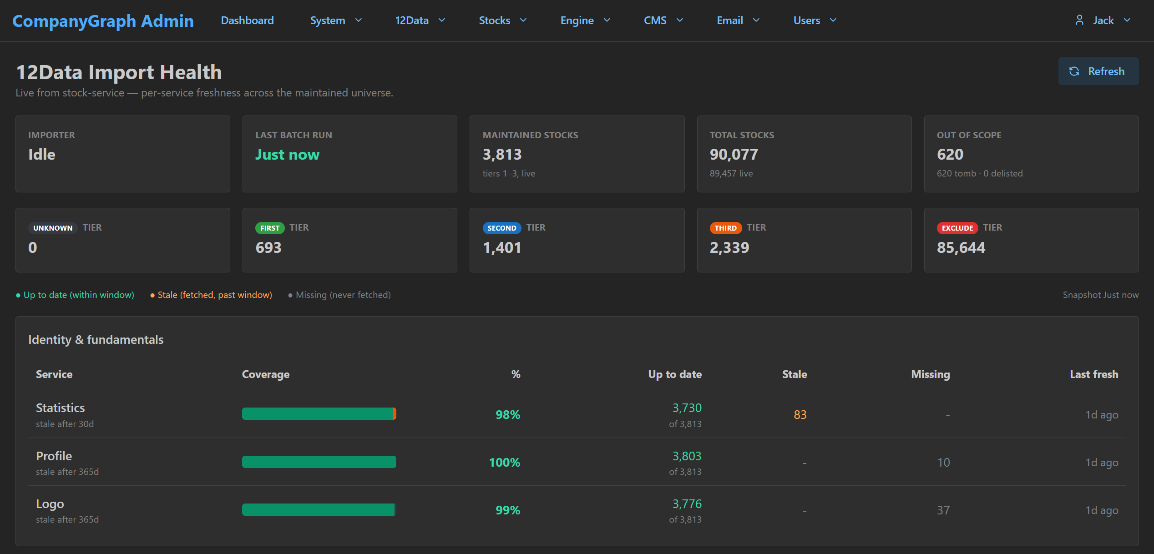
Task: Click the EXCLUDE tier red badge
Action: [x=957, y=228]
